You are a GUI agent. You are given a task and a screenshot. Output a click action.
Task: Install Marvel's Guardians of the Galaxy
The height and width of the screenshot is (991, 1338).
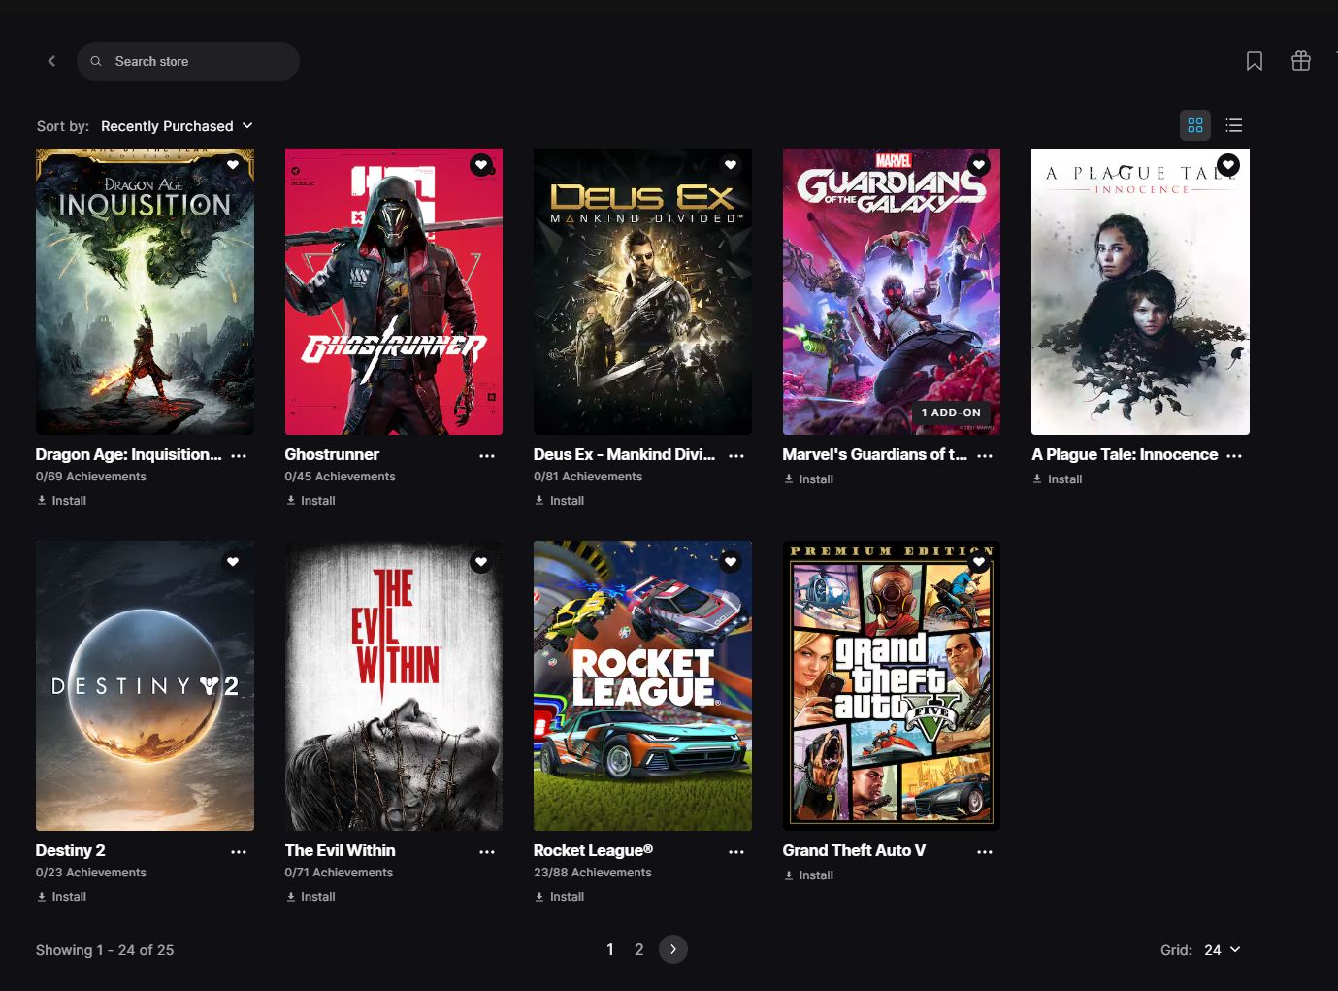pyautogui.click(x=808, y=479)
